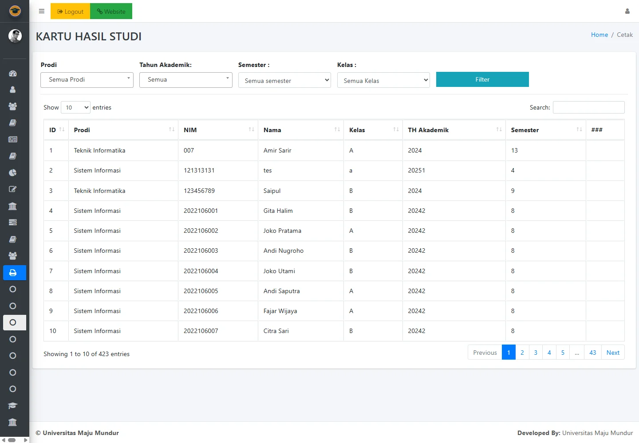Click the admin avatar photo in sidebar

click(15, 36)
